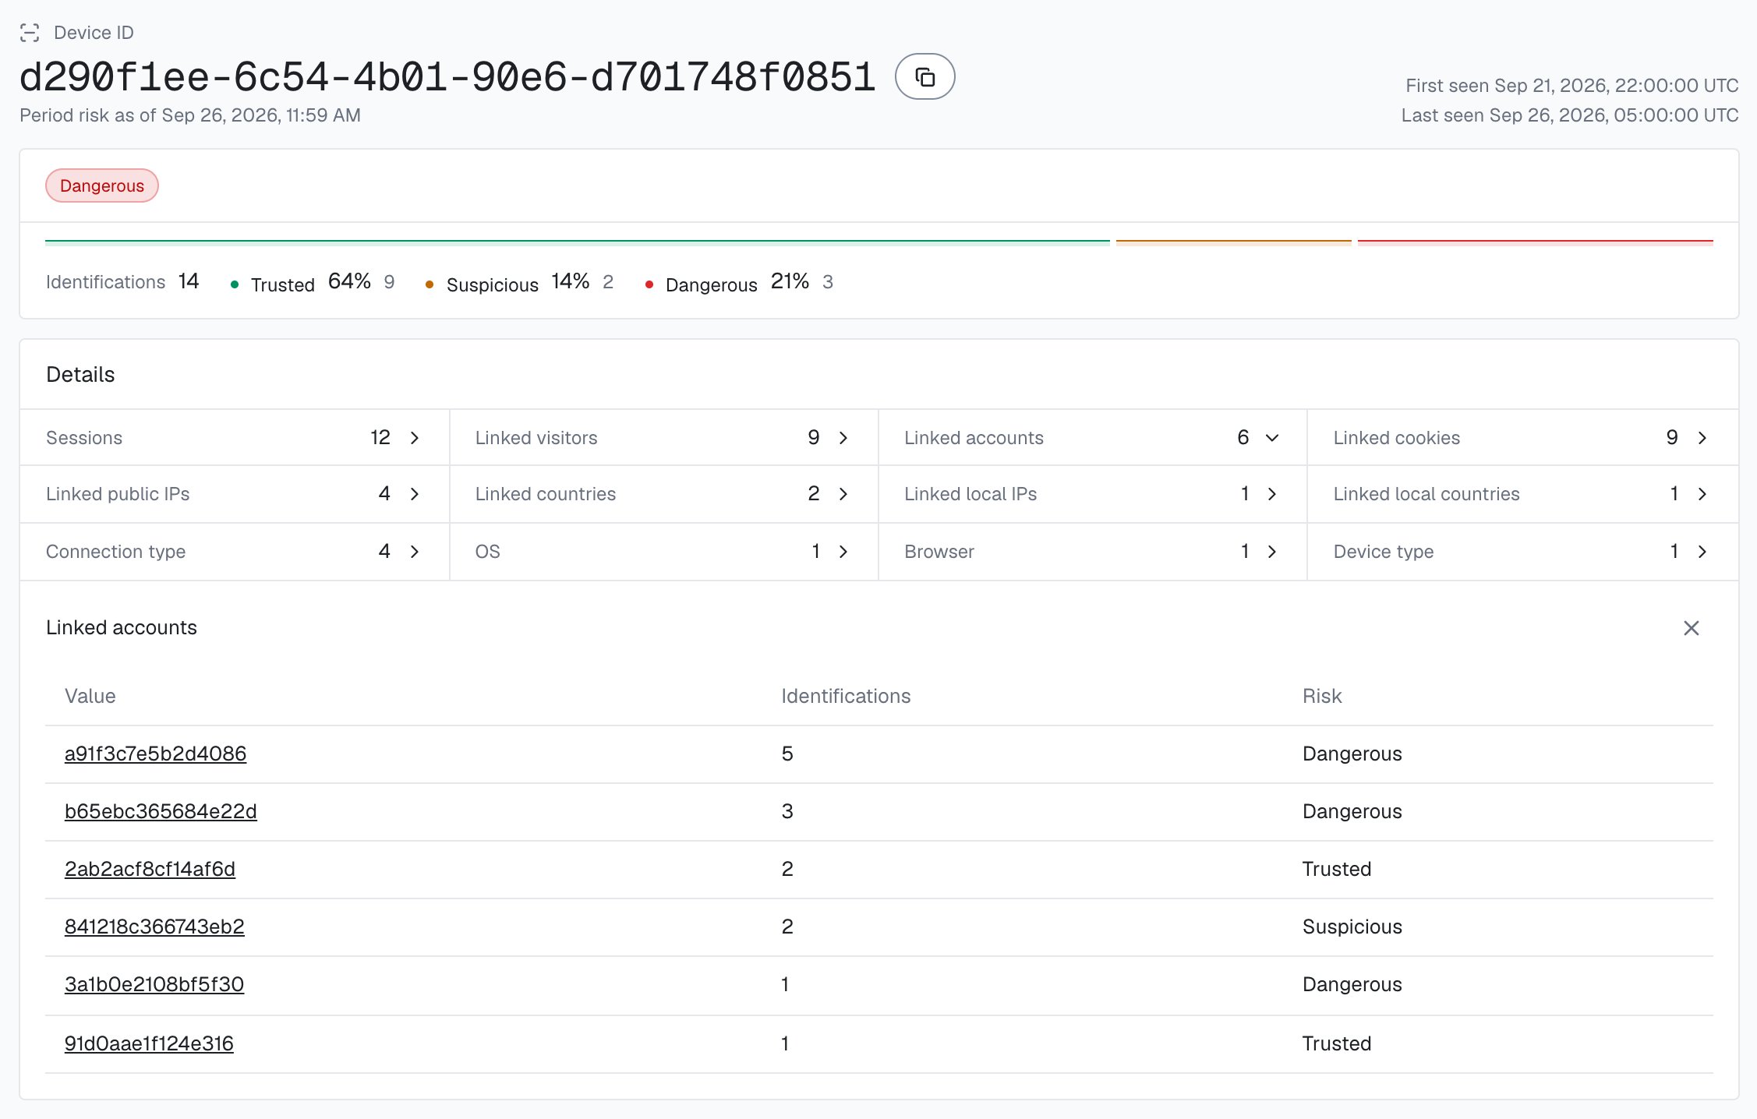The width and height of the screenshot is (1757, 1119).
Task: Click the Last seen timestamp
Action: (x=1570, y=115)
